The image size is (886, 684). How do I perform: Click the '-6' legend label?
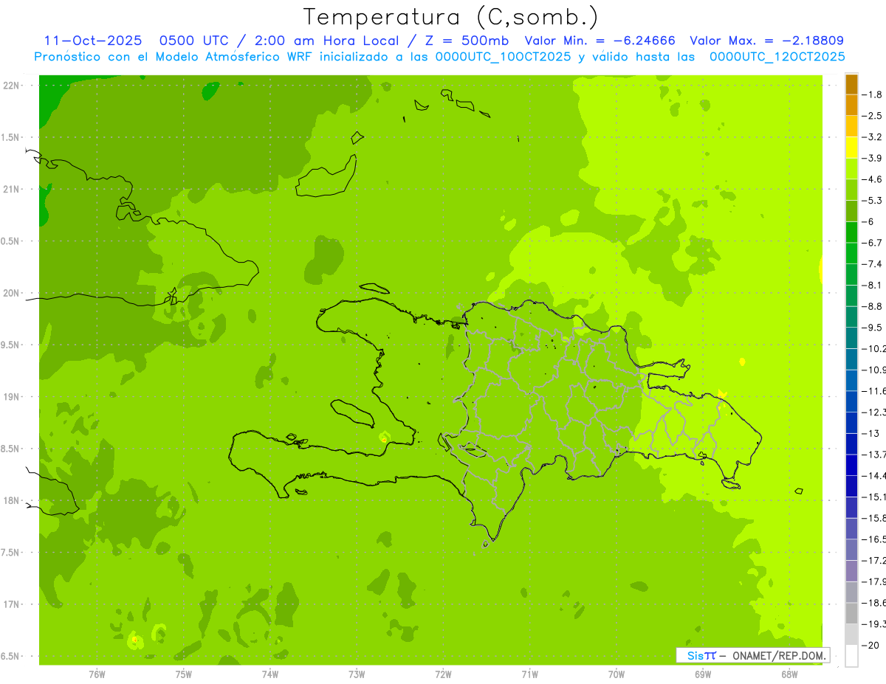(868, 221)
